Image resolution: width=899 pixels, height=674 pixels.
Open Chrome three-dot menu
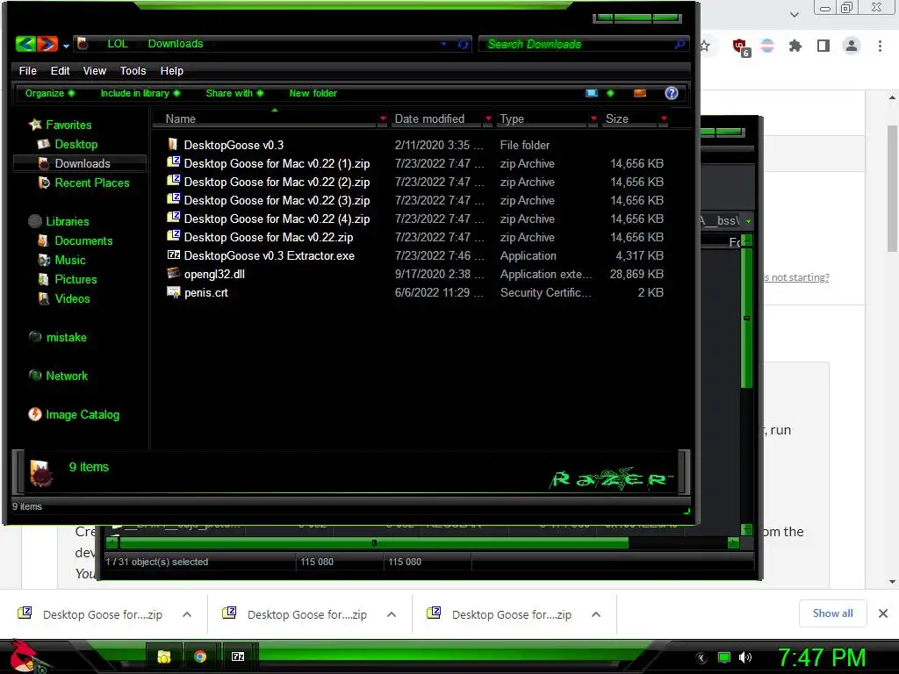(x=880, y=46)
